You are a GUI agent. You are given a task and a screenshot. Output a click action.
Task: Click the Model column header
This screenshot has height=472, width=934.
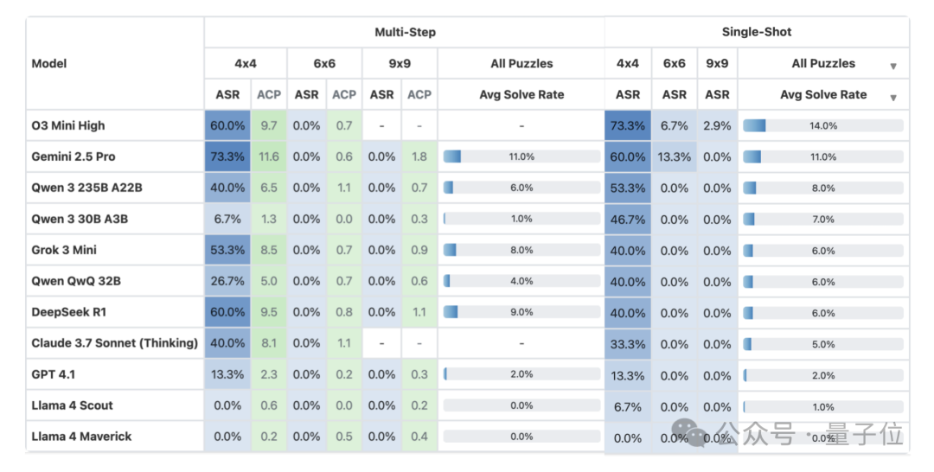pos(49,63)
